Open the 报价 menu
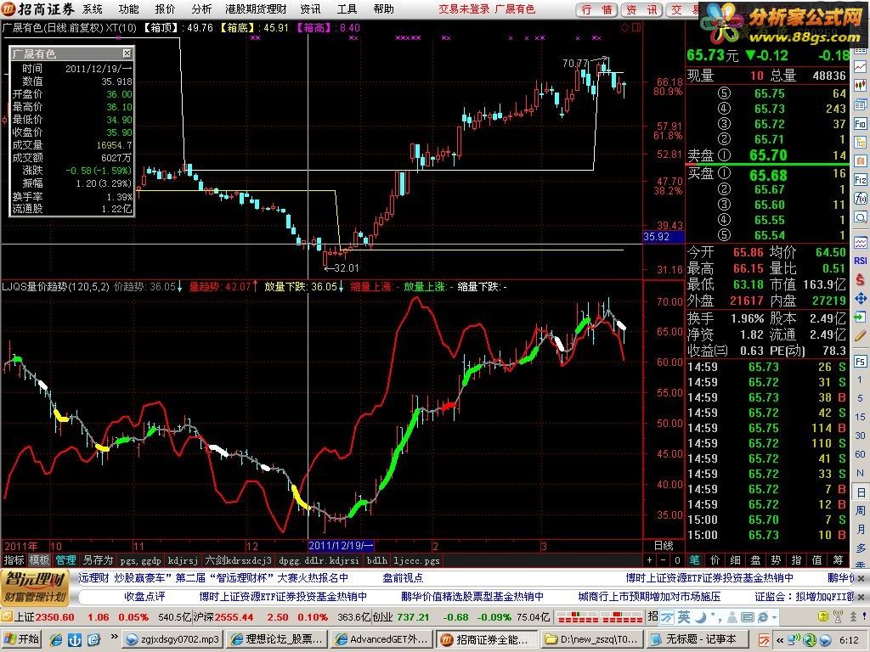 pyautogui.click(x=165, y=8)
